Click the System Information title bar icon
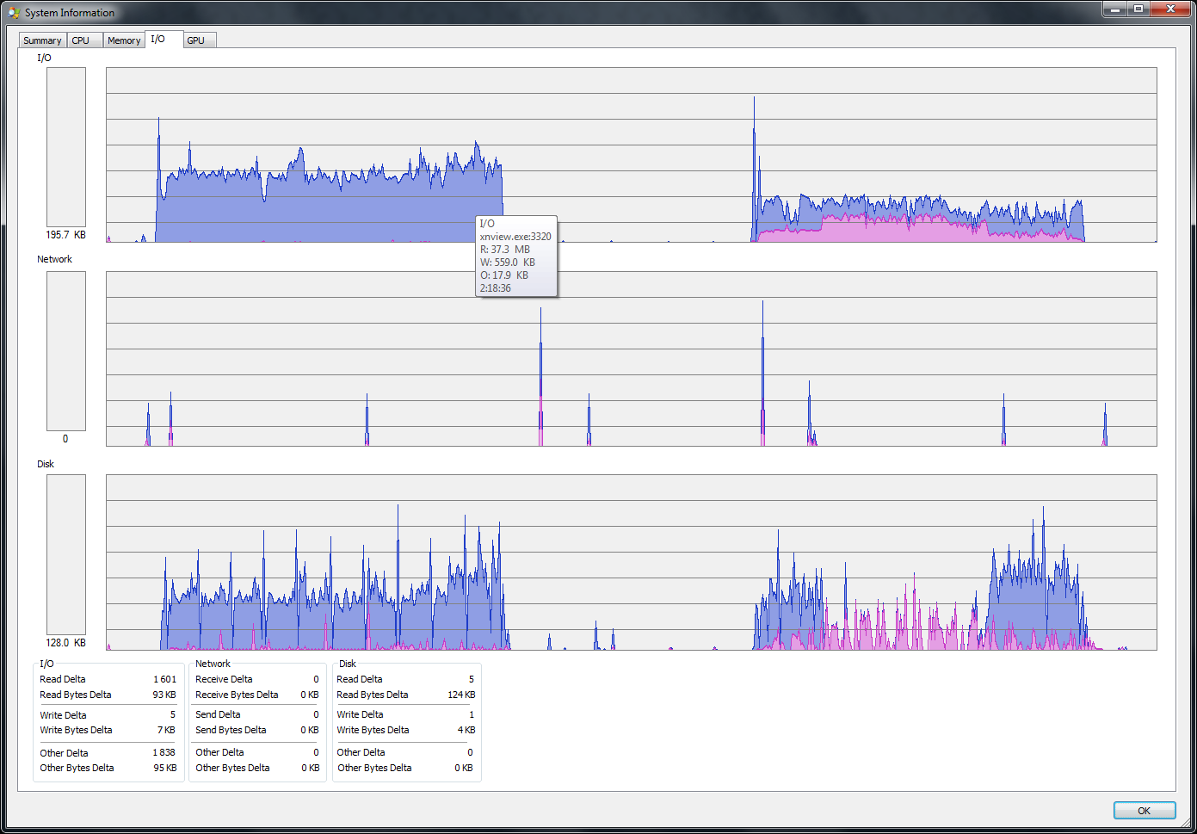The height and width of the screenshot is (834, 1197). [x=13, y=12]
